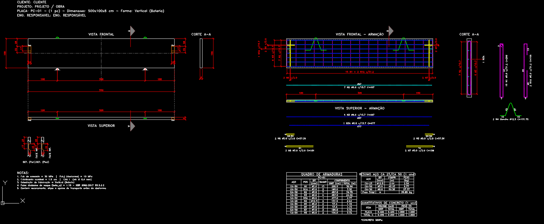The image size is (544, 224).
Task: Pick the '15 N1 + 2 N1A c/31.2' annotation
Action: pyautogui.click(x=359, y=72)
